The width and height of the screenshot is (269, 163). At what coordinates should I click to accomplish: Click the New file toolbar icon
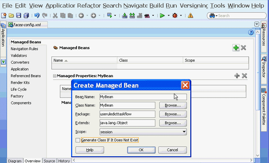click(x=4, y=15)
